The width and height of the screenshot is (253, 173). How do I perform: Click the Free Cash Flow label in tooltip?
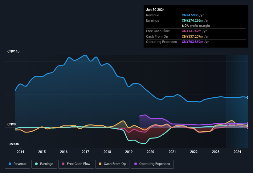tap(158, 31)
